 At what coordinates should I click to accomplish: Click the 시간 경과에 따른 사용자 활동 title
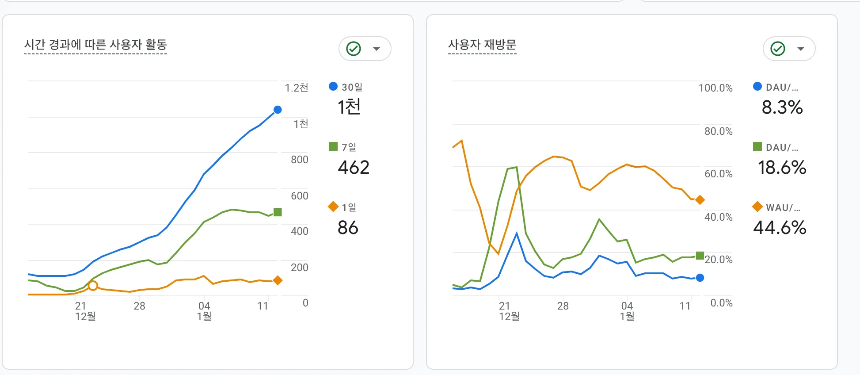pos(95,45)
